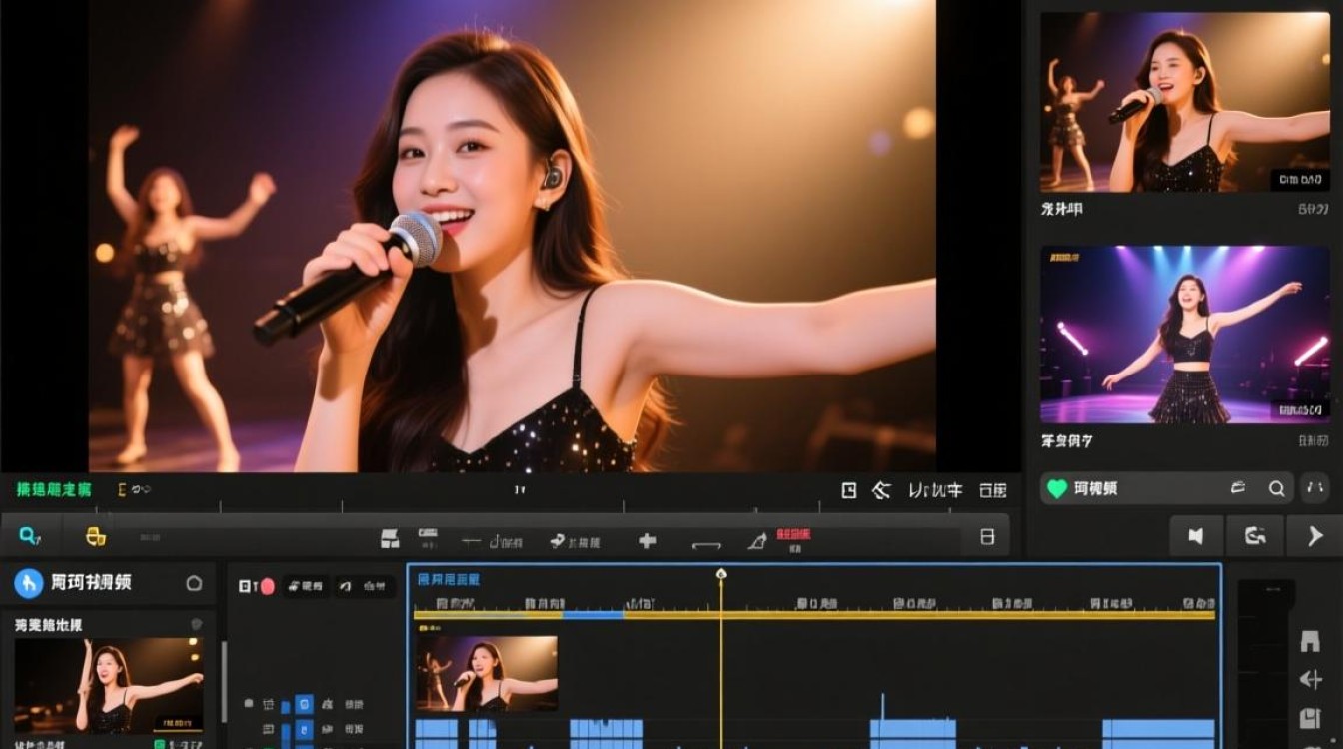Viewport: 1343px width, 749px height.
Task: Click the yellow stacked icon in the toolbar
Action: (96, 537)
